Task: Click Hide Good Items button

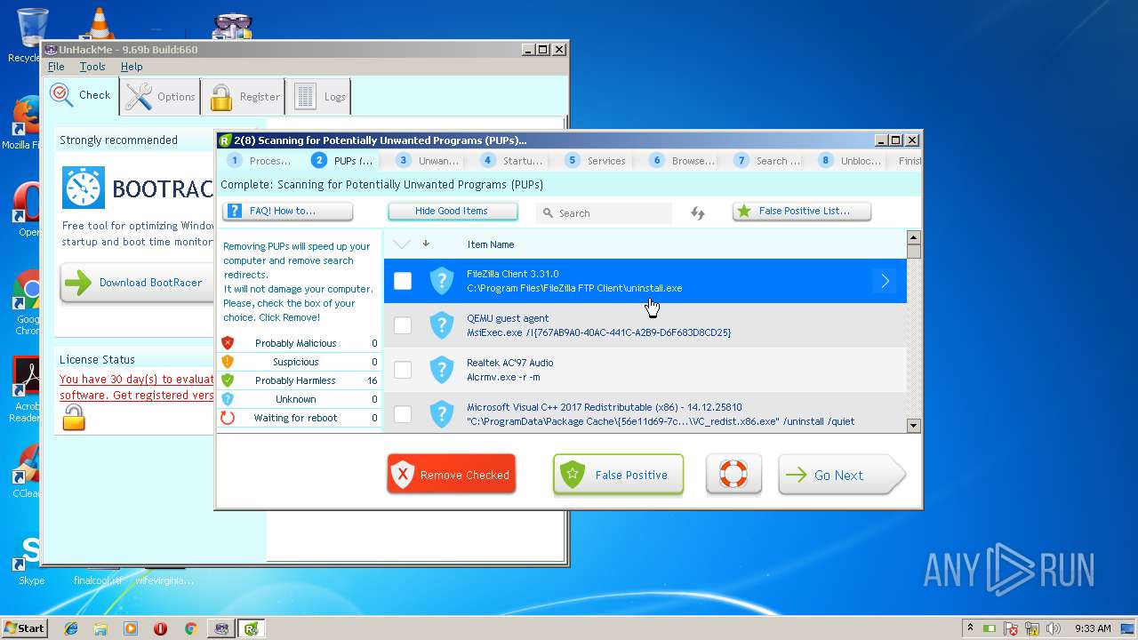Action: pyautogui.click(x=453, y=211)
